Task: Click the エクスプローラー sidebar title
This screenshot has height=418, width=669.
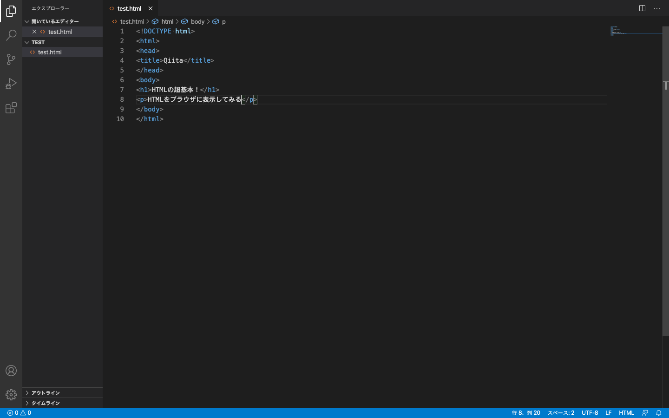Action: pos(50,8)
